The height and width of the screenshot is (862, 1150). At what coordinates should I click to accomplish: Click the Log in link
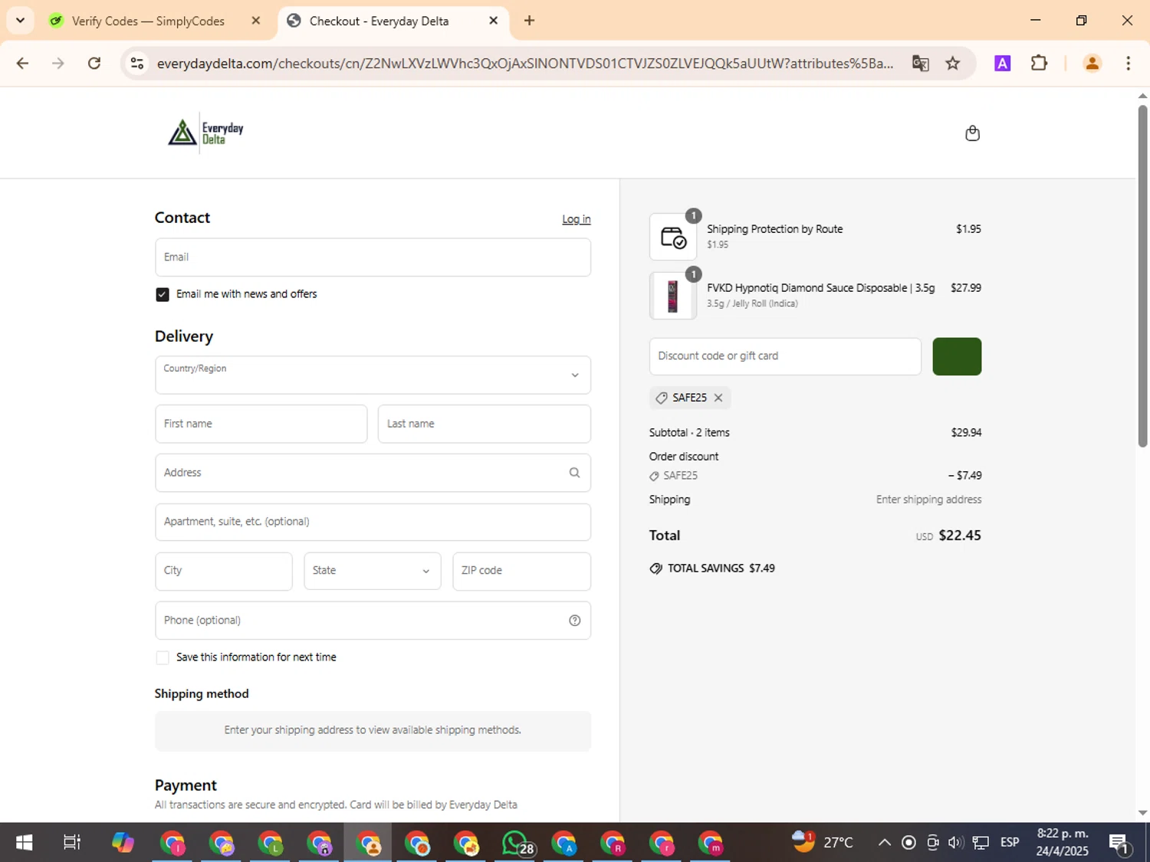point(577,219)
